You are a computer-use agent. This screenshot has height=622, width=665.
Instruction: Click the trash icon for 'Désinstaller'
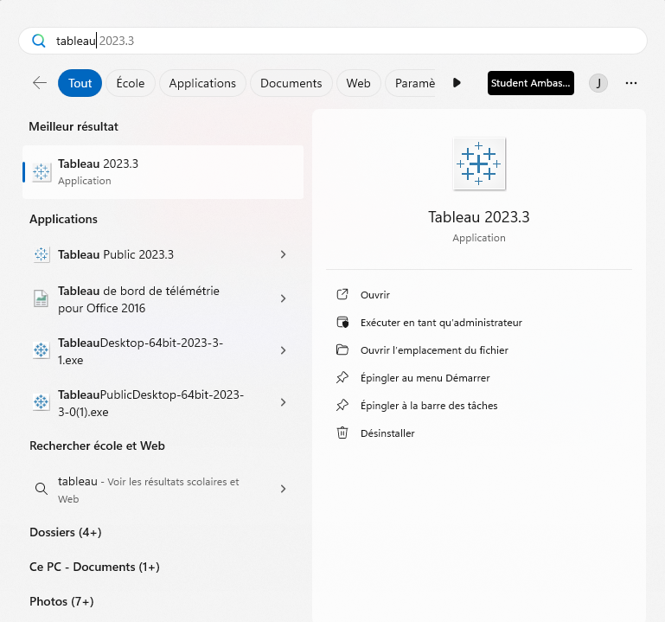tap(342, 433)
